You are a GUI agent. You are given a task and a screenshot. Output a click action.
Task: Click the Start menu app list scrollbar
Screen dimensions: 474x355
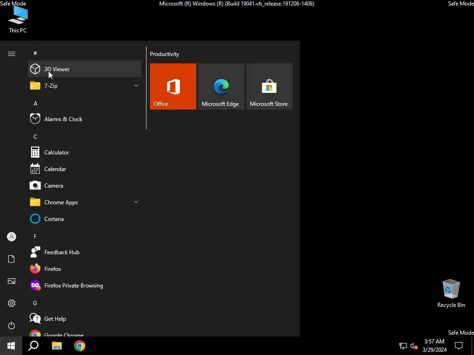click(x=146, y=88)
